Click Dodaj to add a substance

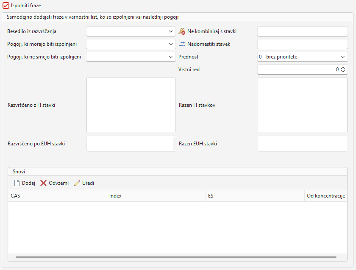point(25,183)
